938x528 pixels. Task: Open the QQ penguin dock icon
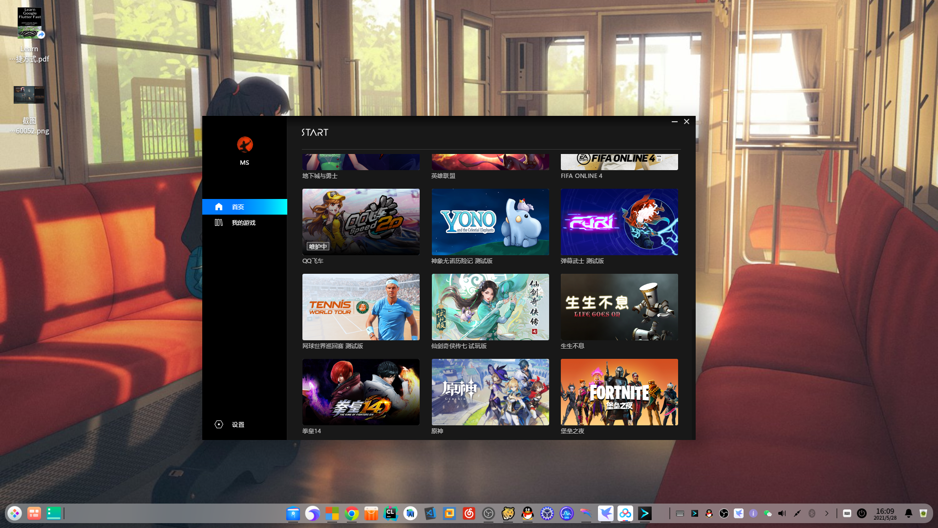528,513
